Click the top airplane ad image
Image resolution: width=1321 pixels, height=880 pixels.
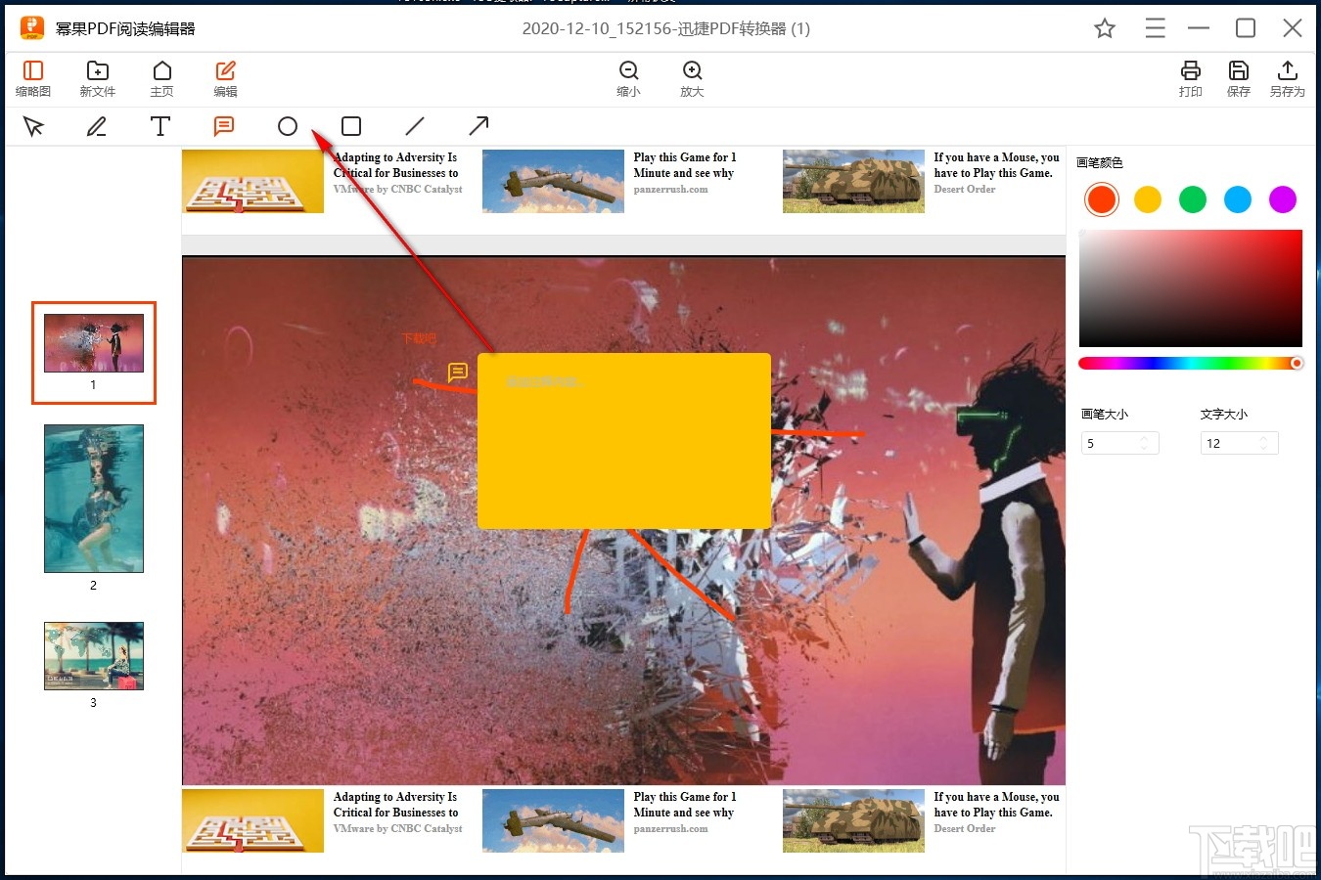[553, 181]
